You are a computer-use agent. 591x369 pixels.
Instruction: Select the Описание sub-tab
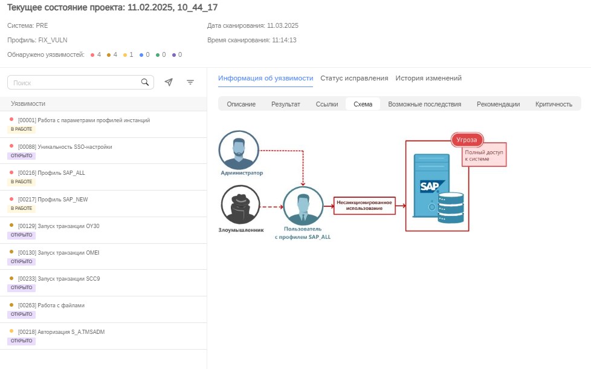pyautogui.click(x=241, y=104)
